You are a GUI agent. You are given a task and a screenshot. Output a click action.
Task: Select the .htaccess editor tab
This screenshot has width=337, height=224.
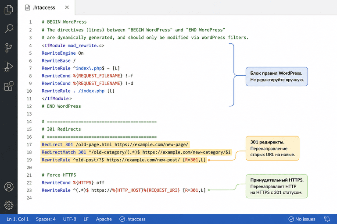tap(46, 7)
